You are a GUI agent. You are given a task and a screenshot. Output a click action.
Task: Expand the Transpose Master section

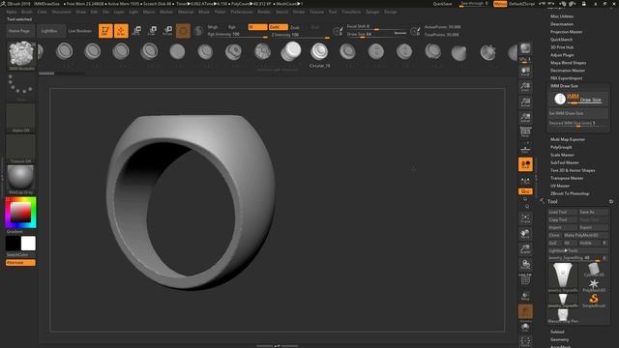(567, 178)
